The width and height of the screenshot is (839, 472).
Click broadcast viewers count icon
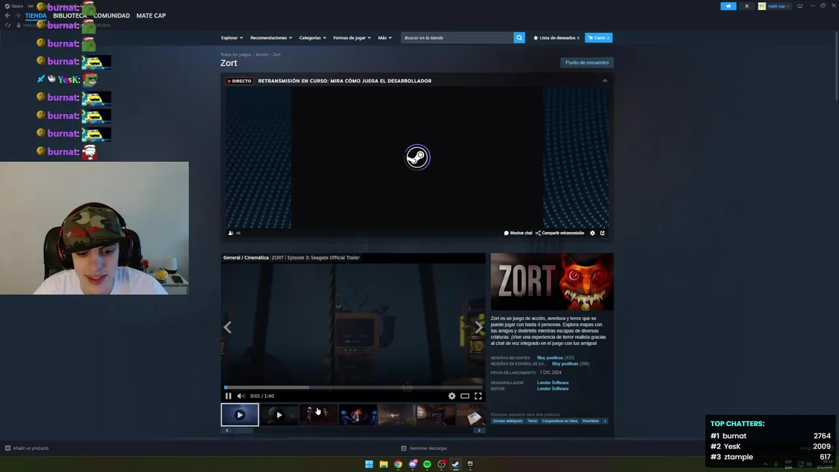pos(231,233)
